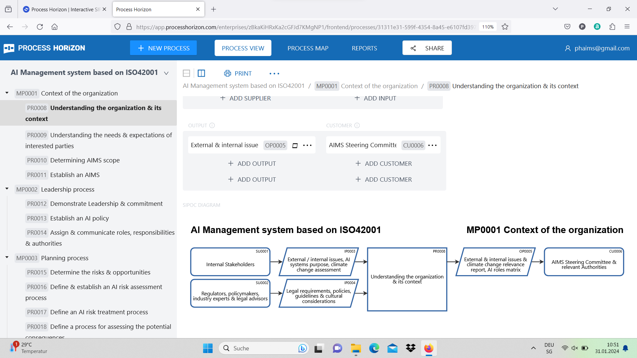
Task: Go to Firefox home page
Action: pos(54,27)
